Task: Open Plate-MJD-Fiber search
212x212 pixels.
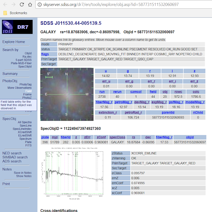Action: (21, 63)
